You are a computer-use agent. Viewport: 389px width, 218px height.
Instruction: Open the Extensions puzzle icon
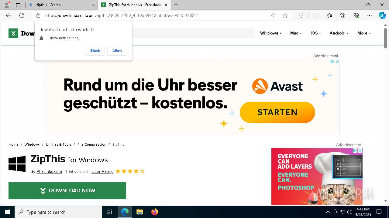[301, 15]
